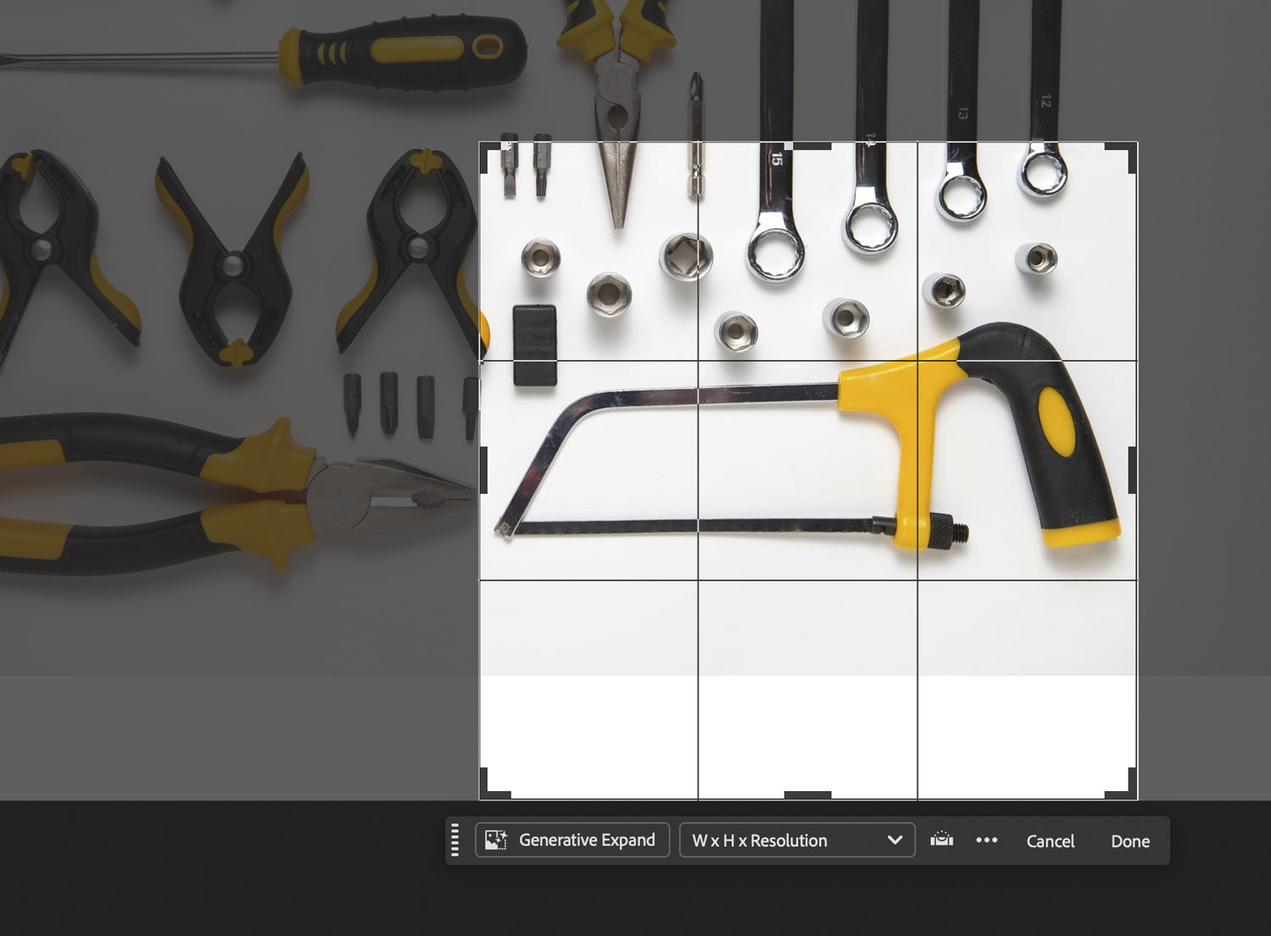The image size is (1271, 936).
Task: Click the right-middle crop edge handle
Action: [1133, 470]
